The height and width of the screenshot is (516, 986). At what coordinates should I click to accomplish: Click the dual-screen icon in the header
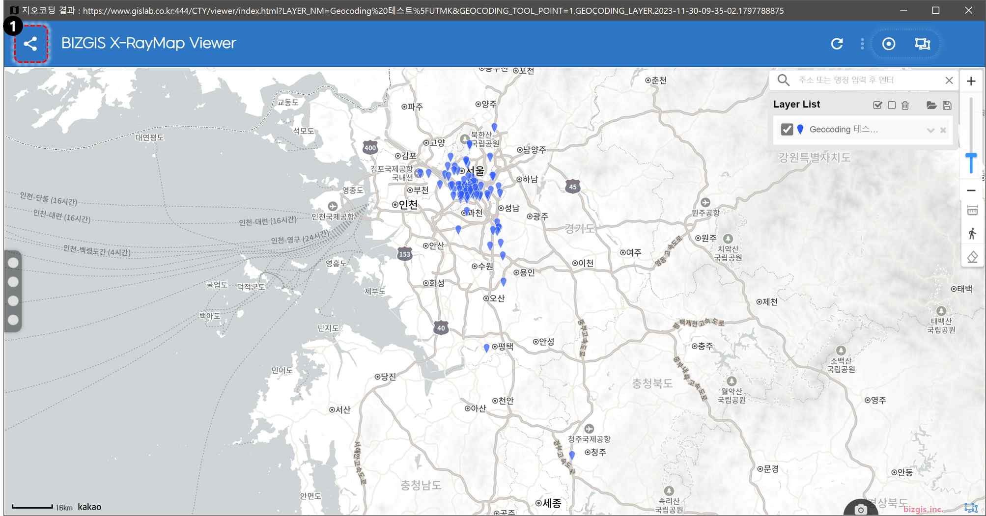point(922,44)
